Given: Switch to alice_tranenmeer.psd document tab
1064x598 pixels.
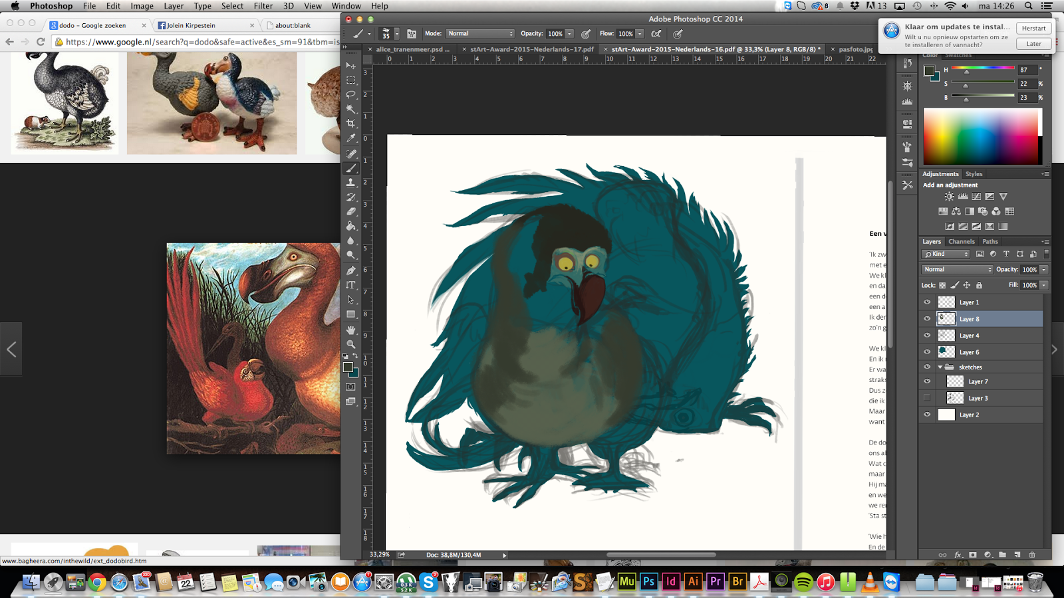Looking at the screenshot, I should pyautogui.click(x=412, y=49).
